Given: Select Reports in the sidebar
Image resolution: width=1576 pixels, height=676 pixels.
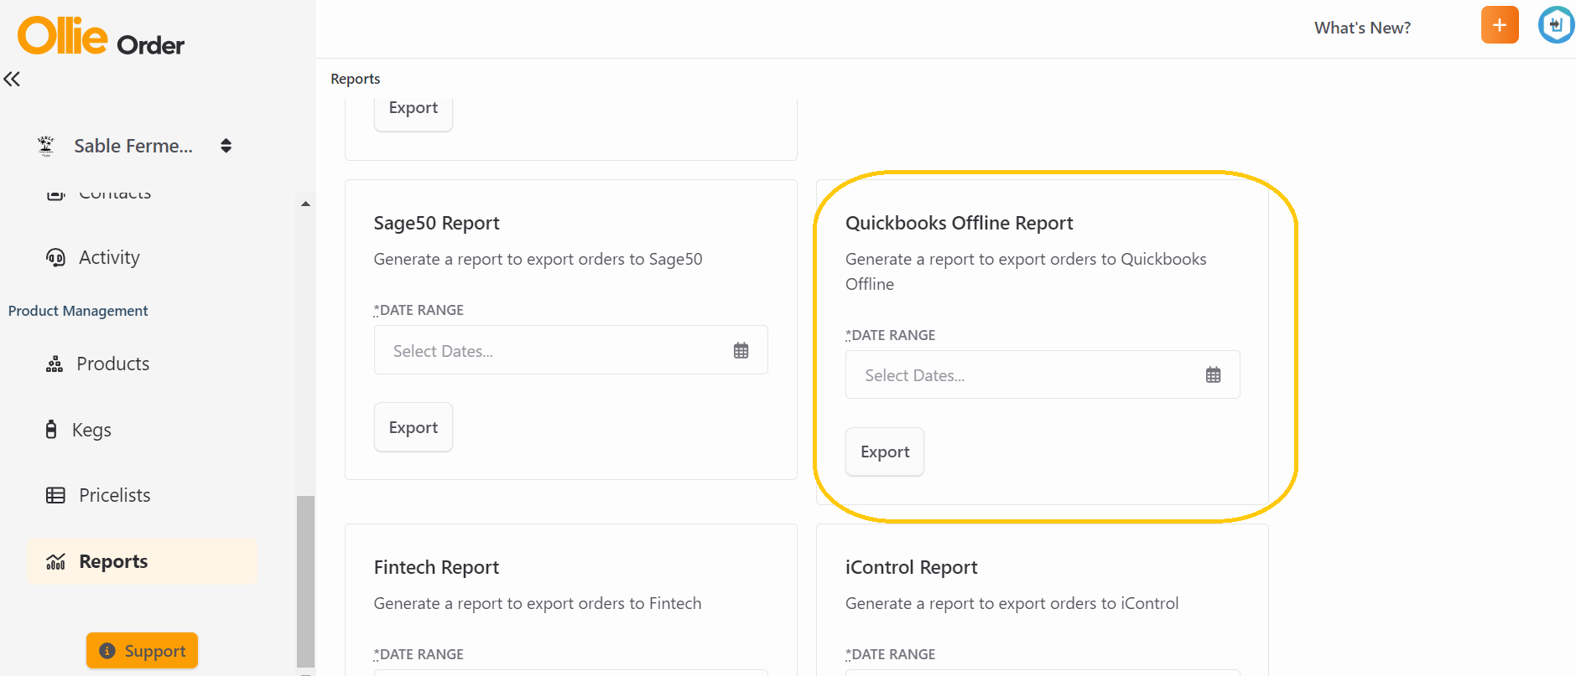Looking at the screenshot, I should tap(142, 561).
